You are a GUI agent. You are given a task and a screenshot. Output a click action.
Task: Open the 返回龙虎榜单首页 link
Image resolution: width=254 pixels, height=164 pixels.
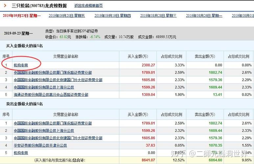[x=88, y=6]
